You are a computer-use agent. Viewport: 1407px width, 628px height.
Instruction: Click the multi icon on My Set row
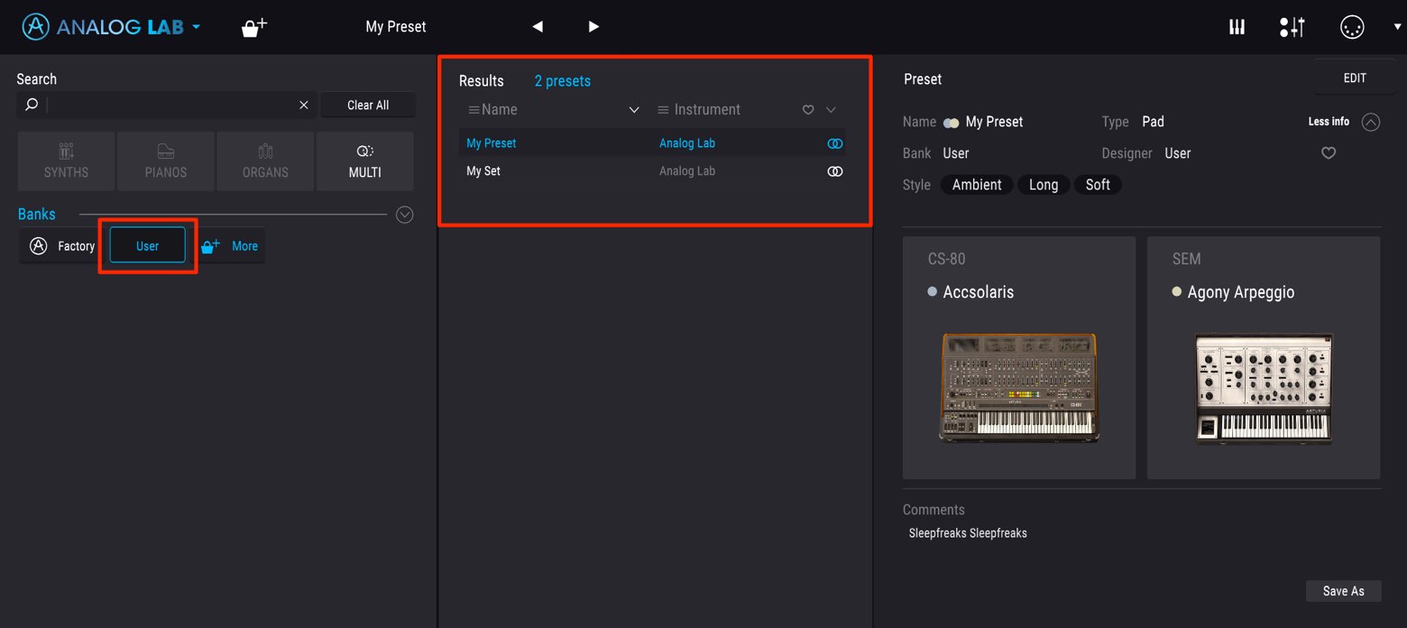[835, 171]
